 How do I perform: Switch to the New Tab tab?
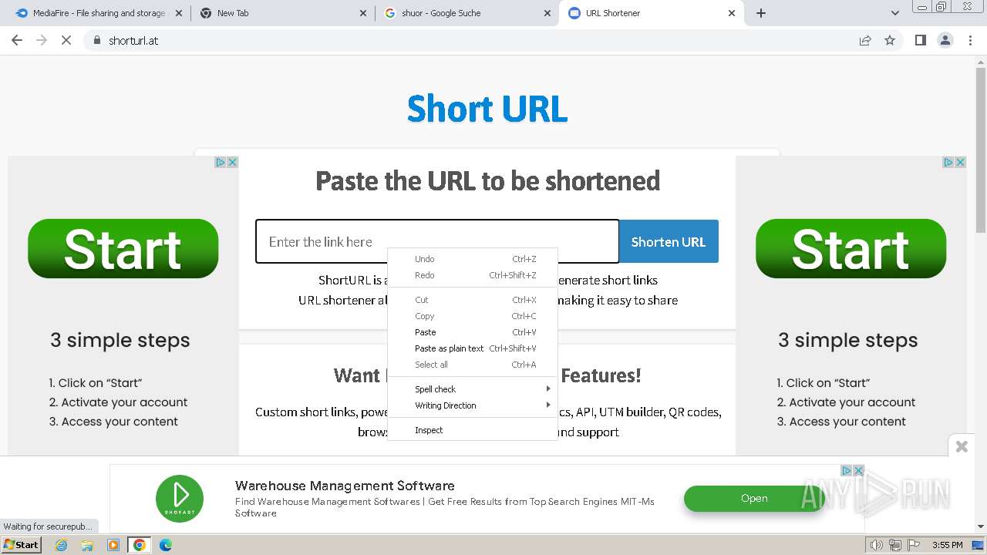(283, 13)
